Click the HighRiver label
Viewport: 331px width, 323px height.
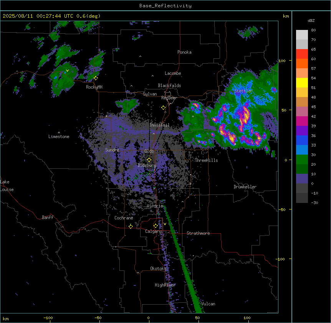[x=165, y=285]
